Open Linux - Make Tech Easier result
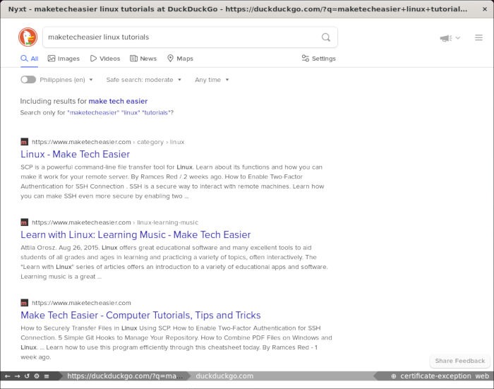The height and width of the screenshot is (389, 494). (x=75, y=154)
